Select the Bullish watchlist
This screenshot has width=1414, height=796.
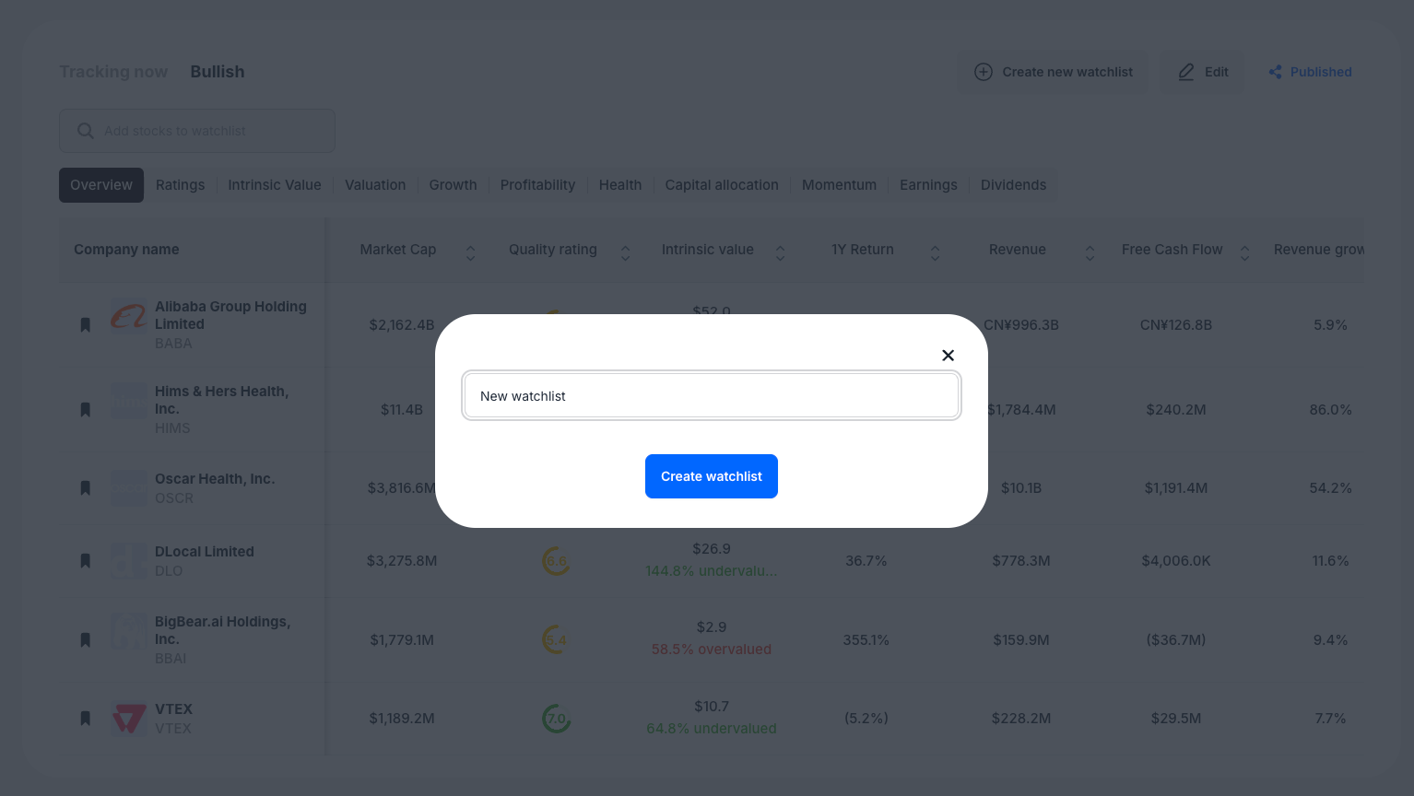click(x=218, y=72)
